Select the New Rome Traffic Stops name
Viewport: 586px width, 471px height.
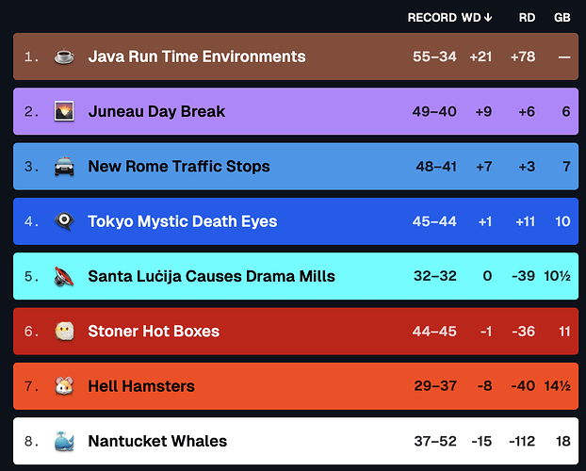pos(178,167)
